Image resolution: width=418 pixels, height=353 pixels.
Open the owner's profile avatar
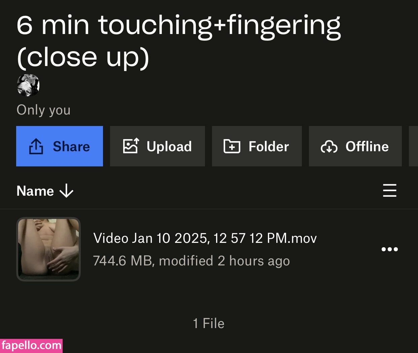[28, 85]
